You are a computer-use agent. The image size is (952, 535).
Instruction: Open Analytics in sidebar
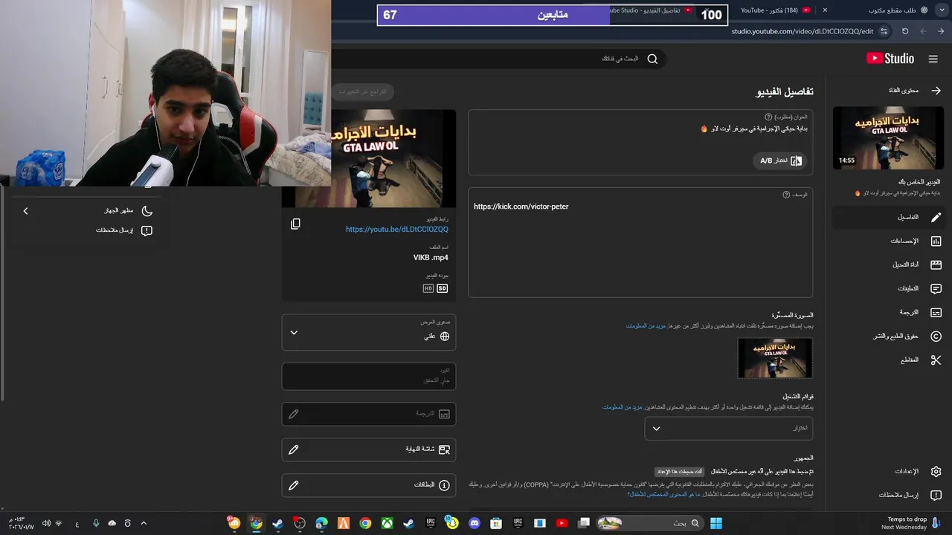[x=887, y=241]
